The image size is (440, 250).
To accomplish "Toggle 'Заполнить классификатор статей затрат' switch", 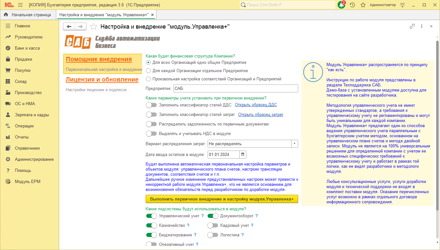I will [151, 115].
